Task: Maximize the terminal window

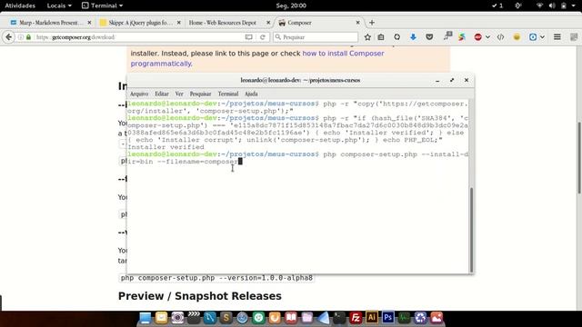Action: (x=452, y=81)
